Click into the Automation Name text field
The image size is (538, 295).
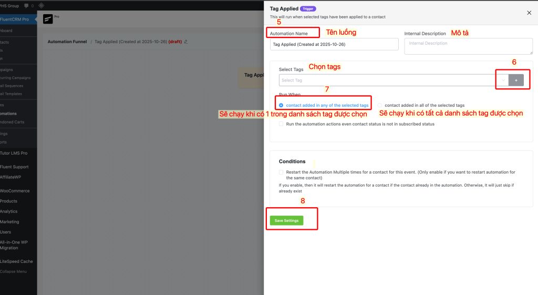[x=334, y=44]
